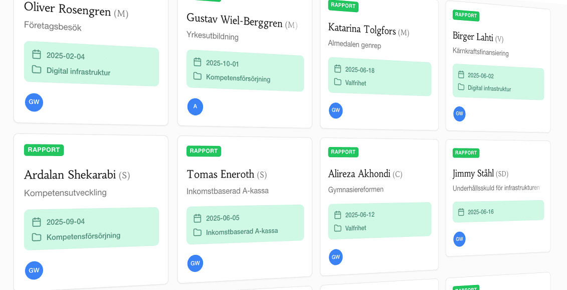Click calendar icon next to 2025-10-01
Image resolution: width=567 pixels, height=290 pixels.
(198, 62)
